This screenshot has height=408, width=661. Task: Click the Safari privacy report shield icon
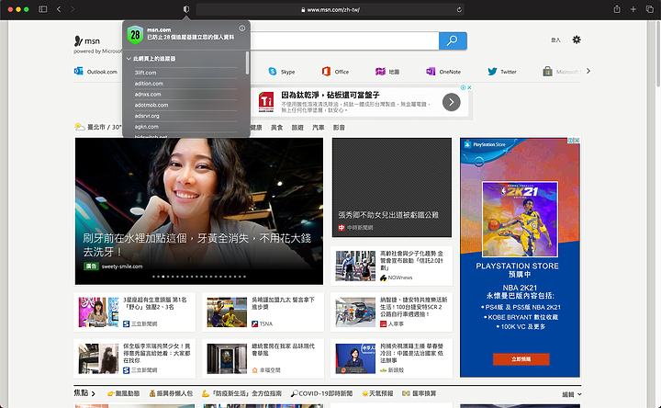pyautogui.click(x=185, y=9)
